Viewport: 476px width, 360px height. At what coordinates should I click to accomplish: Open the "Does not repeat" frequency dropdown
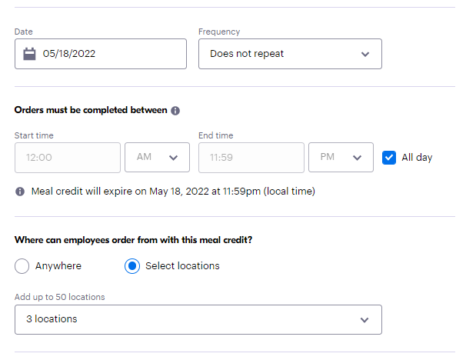289,54
